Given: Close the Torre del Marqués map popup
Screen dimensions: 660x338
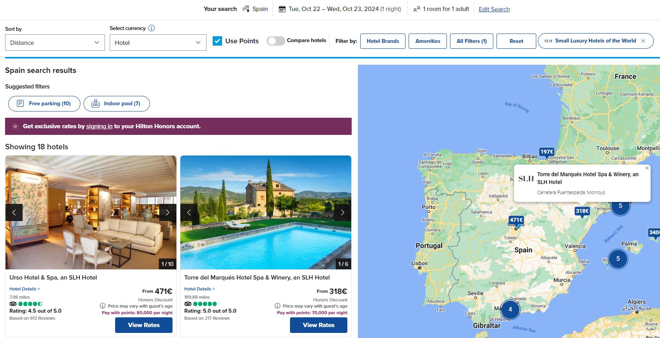Looking at the screenshot, I should coord(647,168).
